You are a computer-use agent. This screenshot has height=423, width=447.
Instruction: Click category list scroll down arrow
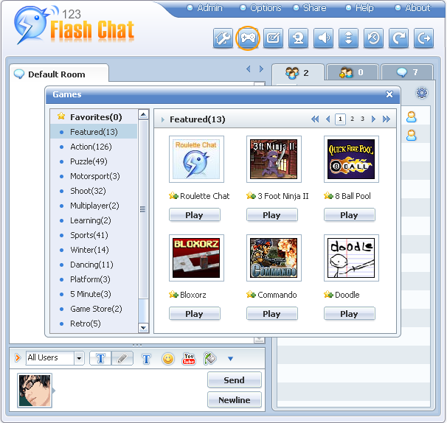coord(143,328)
